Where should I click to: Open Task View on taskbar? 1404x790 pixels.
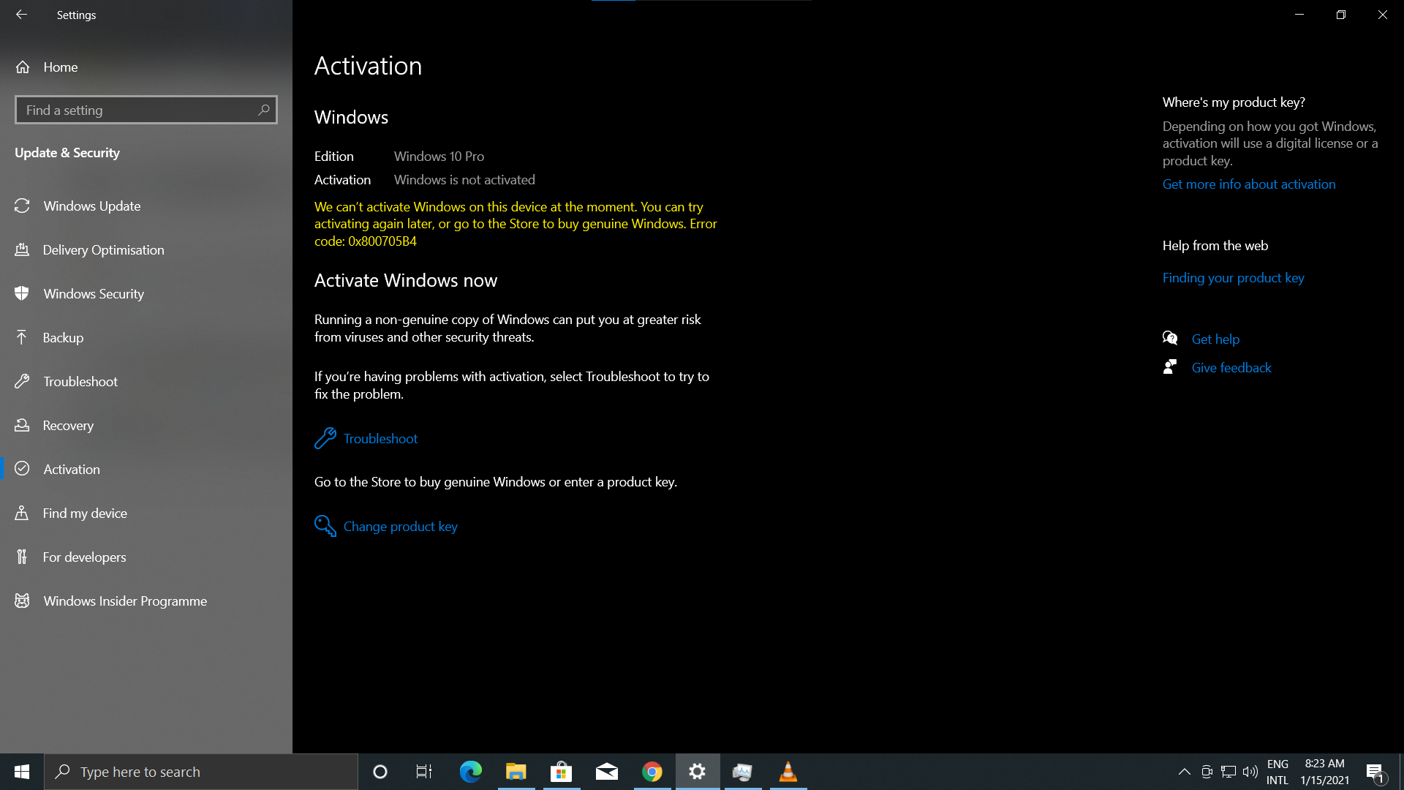click(424, 772)
